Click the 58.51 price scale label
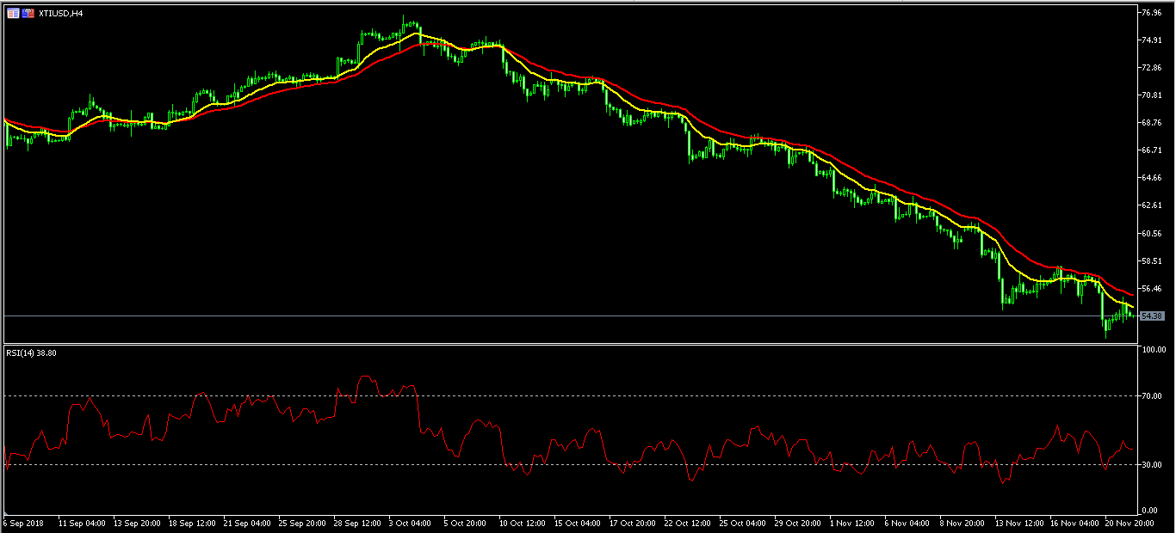Image resolution: width=1176 pixels, height=533 pixels. [x=1151, y=260]
